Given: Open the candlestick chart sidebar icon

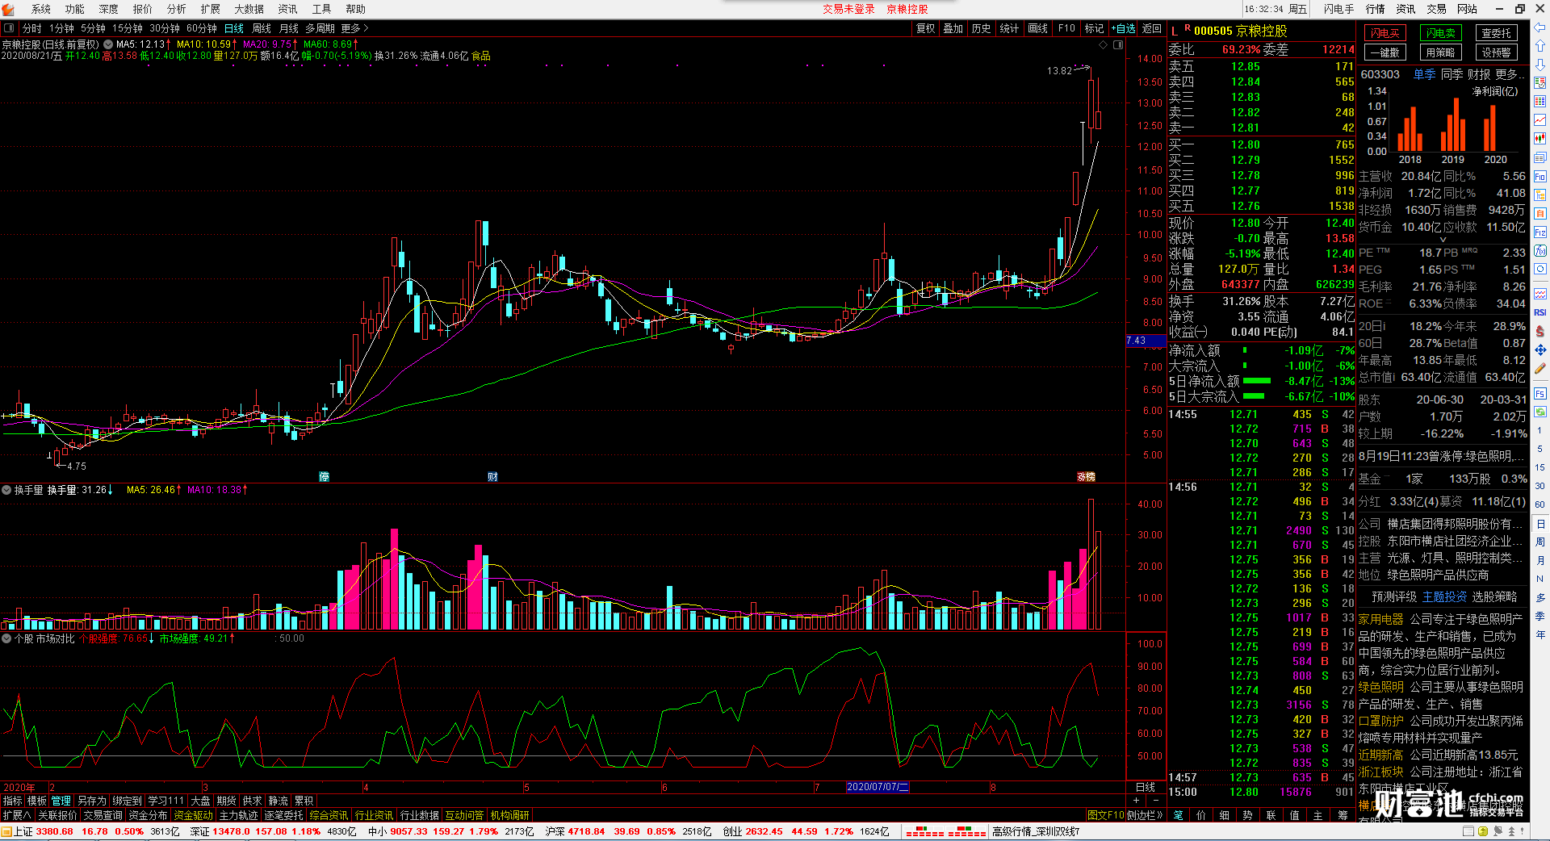Looking at the screenshot, I should pos(1540,139).
